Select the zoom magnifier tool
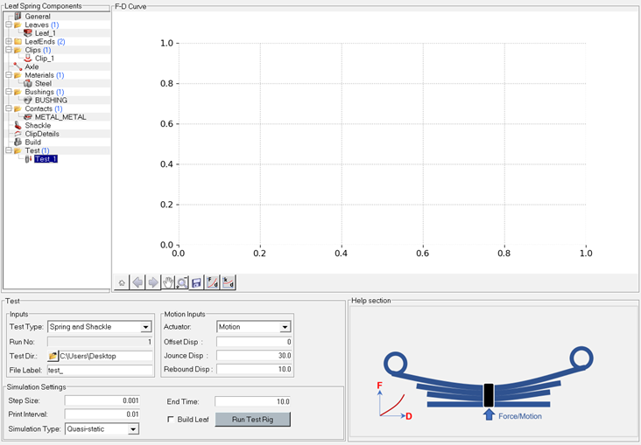 click(181, 282)
